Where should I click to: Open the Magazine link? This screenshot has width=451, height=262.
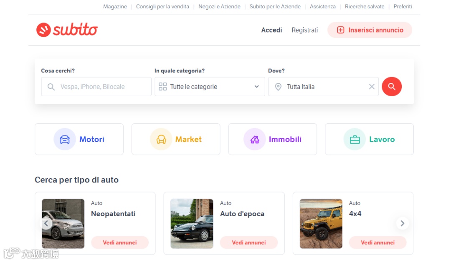[115, 6]
